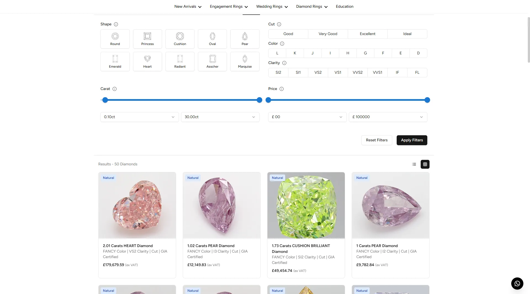The height and width of the screenshot is (294, 530).
Task: Open the Wedding Rings menu
Action: point(272,7)
